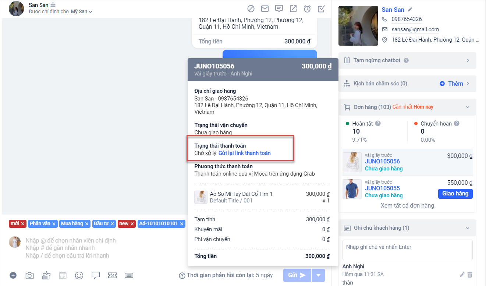Viewport: 486px width, 286px height.
Task: Click help icon beside Chuyển hoàn
Action: coord(457,124)
